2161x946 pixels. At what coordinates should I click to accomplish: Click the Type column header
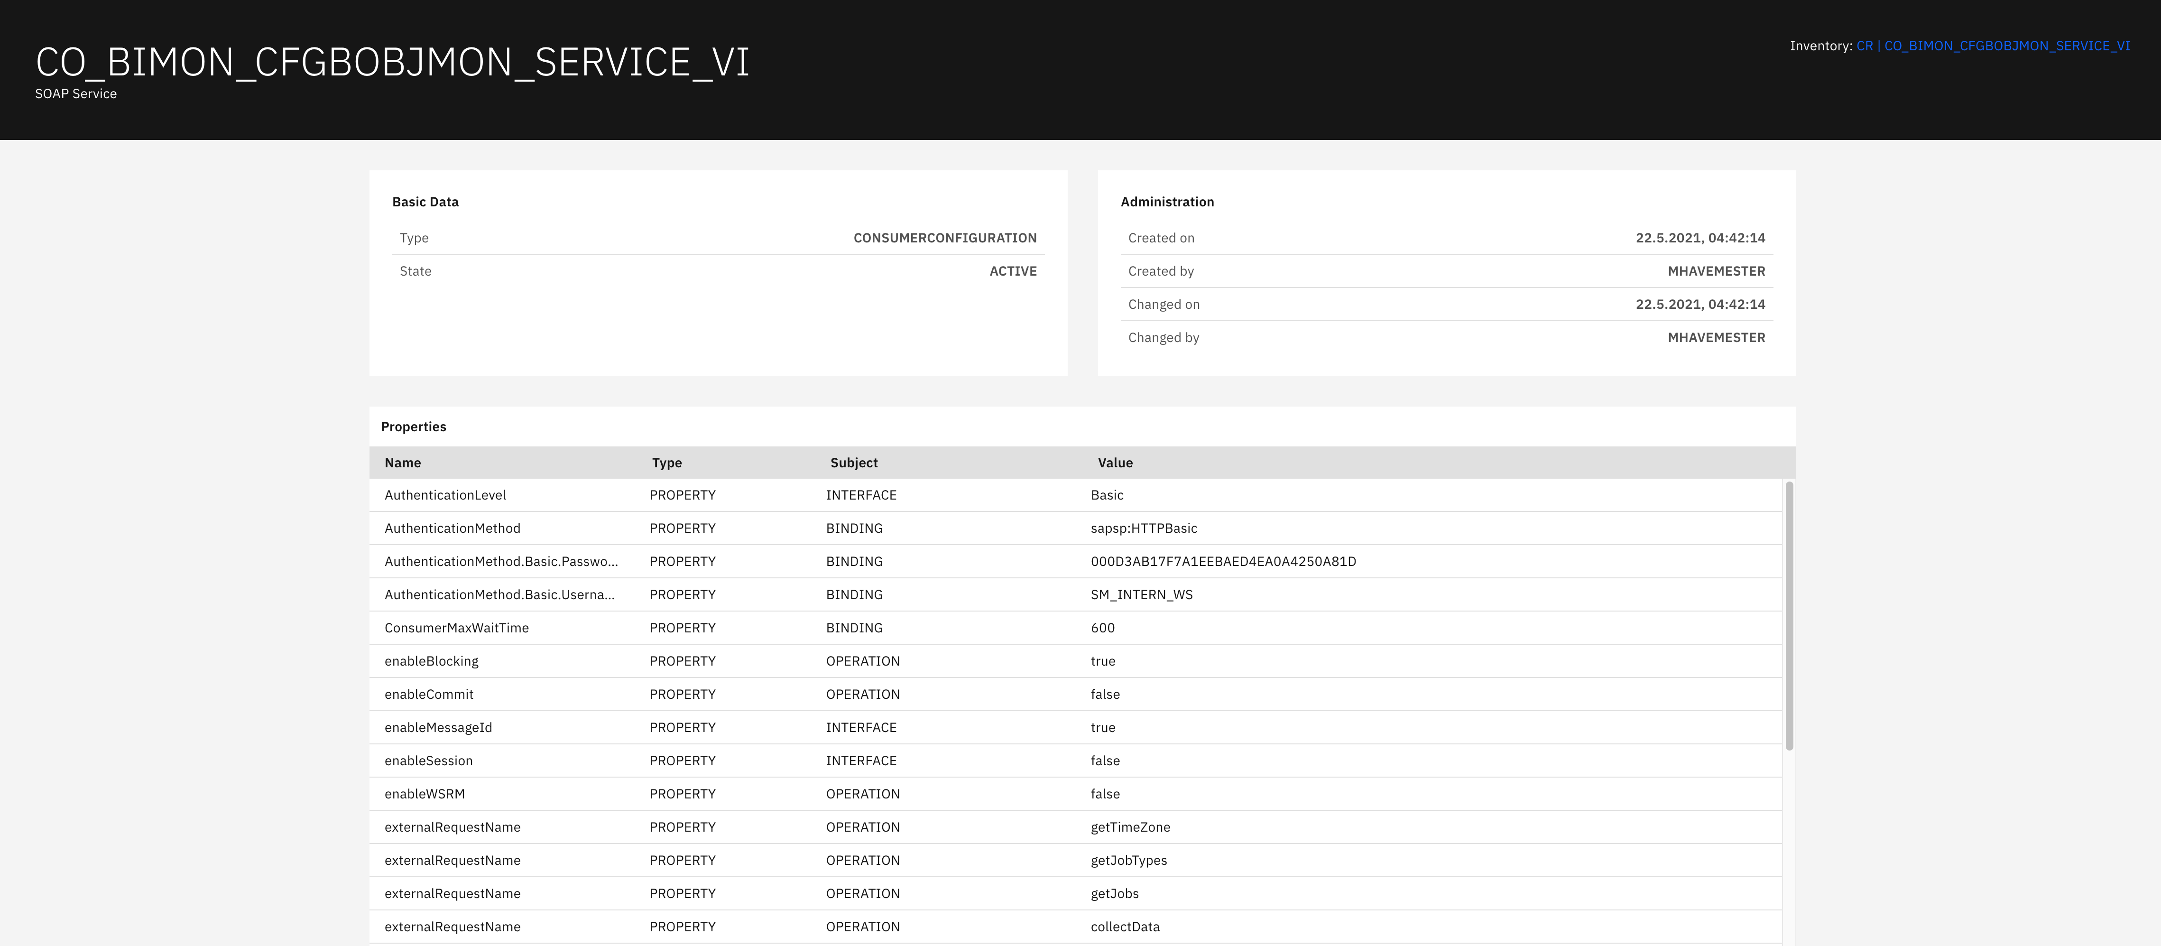667,463
